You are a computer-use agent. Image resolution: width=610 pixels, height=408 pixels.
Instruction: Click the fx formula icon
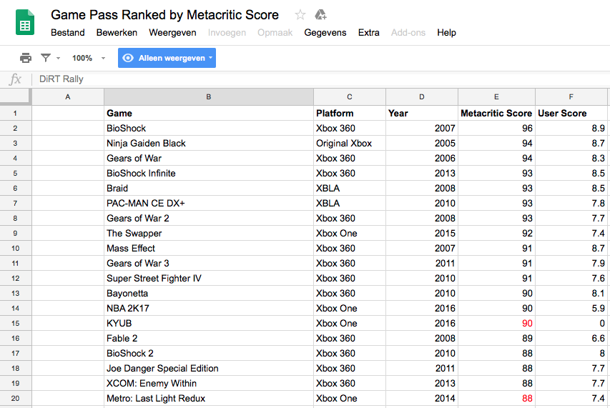(x=15, y=79)
